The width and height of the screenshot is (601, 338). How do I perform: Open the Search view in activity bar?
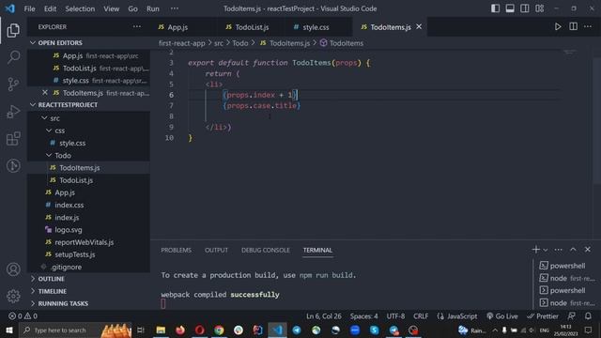coord(13,57)
